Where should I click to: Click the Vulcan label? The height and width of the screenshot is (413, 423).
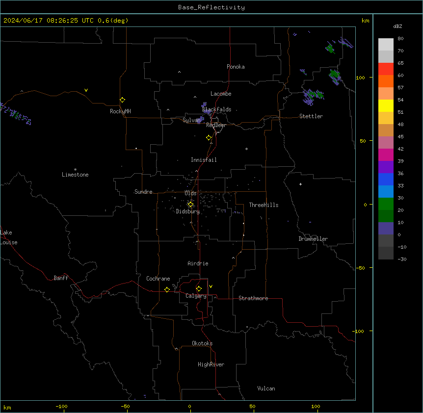[x=266, y=388]
